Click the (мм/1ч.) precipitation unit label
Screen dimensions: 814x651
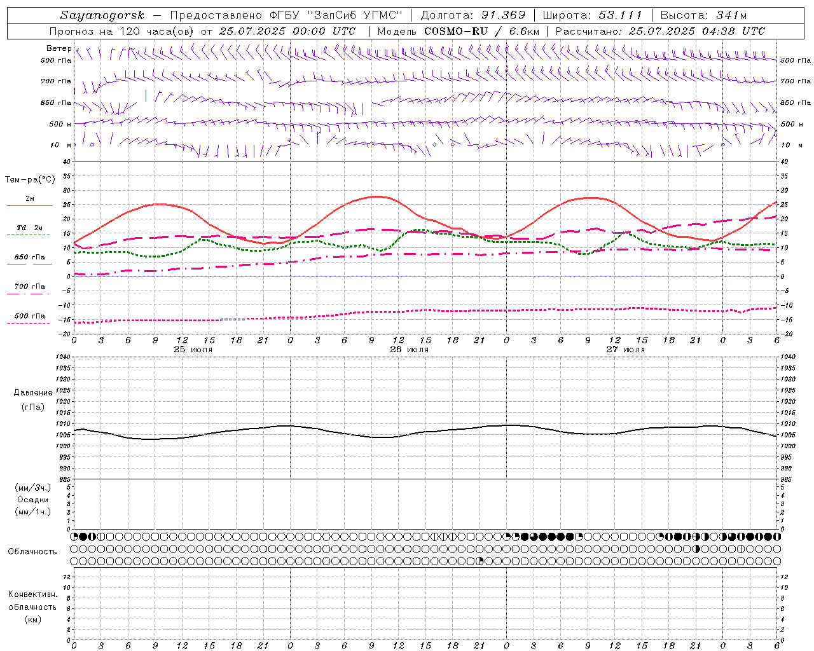[33, 512]
